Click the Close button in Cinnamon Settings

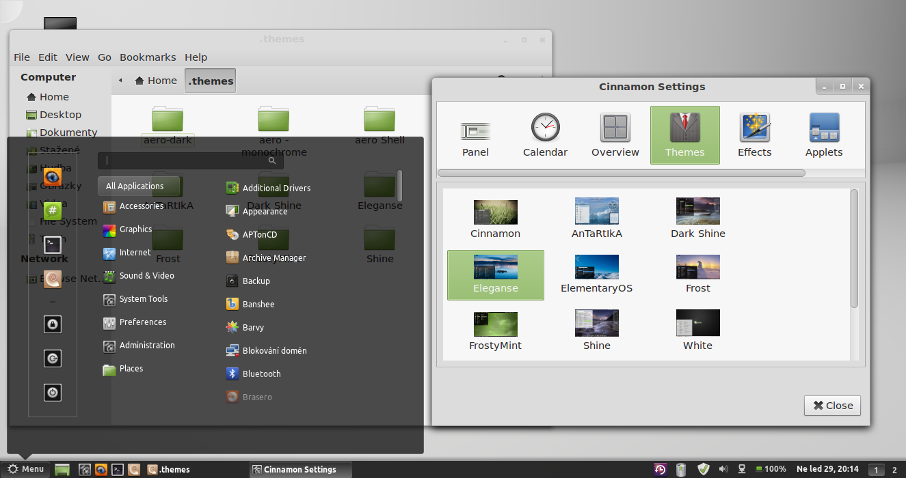click(x=832, y=406)
